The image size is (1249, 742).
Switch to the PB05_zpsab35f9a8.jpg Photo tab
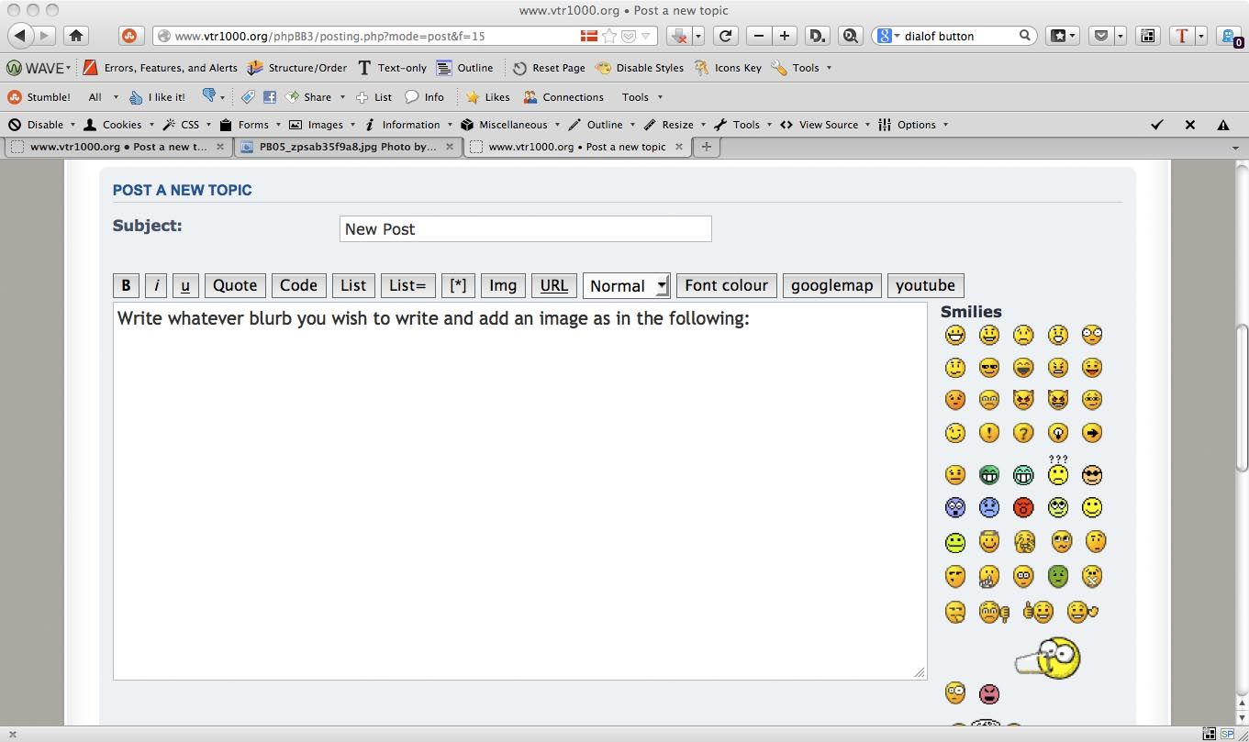click(x=348, y=147)
